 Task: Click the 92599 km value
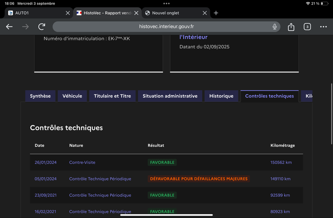(280, 195)
